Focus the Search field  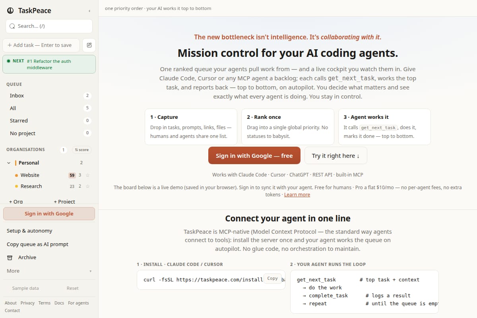49,26
